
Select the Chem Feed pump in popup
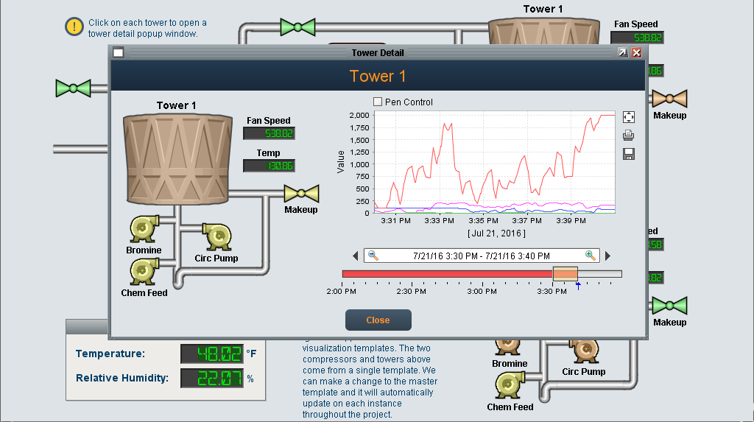point(144,272)
